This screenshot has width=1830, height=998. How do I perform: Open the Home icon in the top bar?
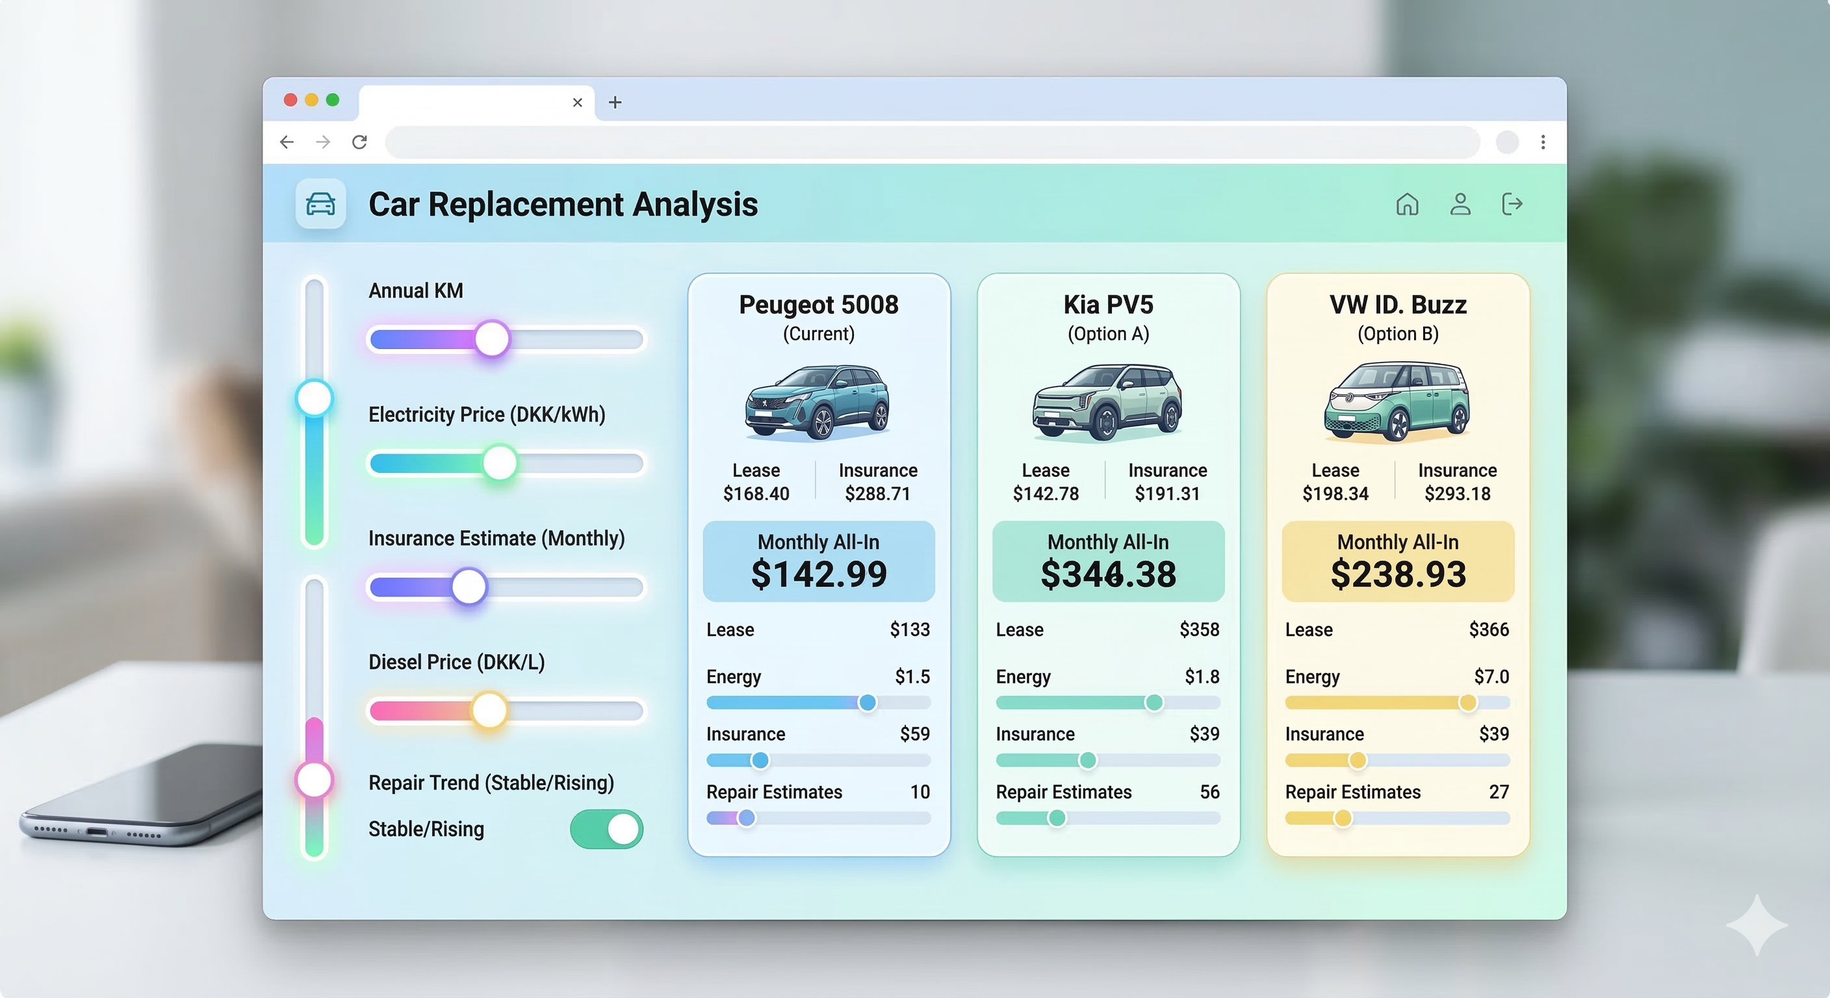(x=1408, y=205)
